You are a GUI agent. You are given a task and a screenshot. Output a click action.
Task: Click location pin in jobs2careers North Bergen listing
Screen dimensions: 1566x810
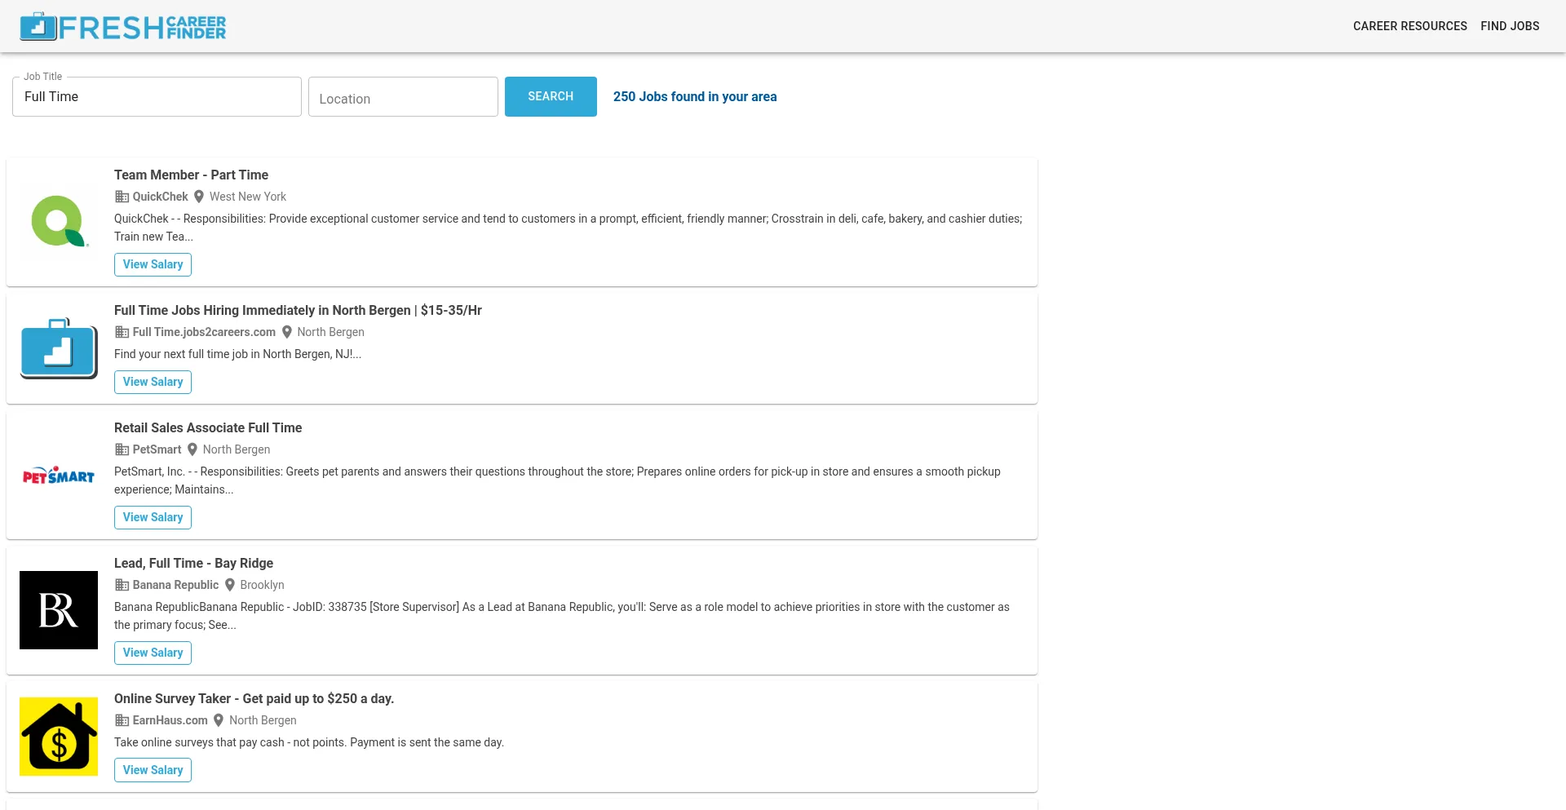pyautogui.click(x=287, y=332)
